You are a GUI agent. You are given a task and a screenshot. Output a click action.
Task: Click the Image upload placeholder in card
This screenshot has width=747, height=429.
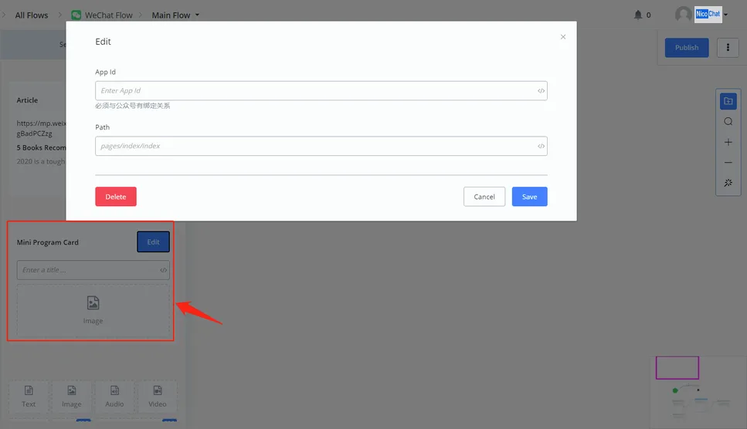click(x=93, y=310)
